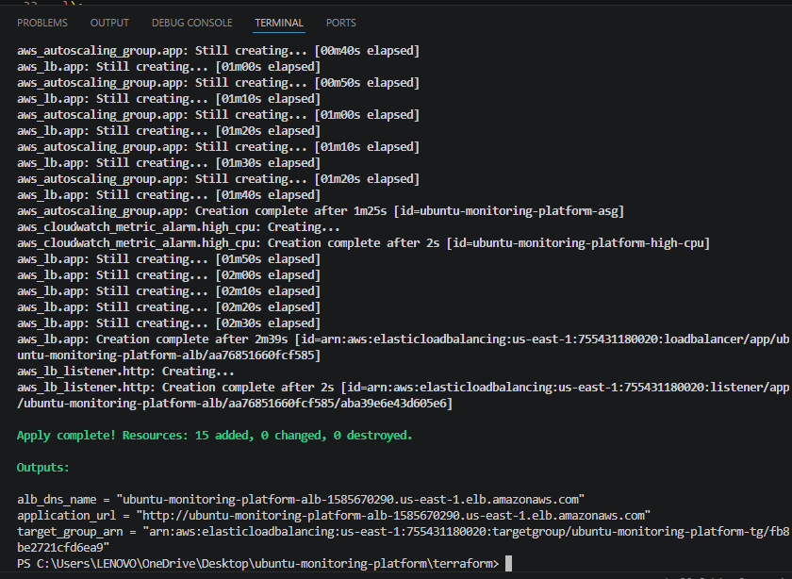The image size is (792, 579).
Task: Click 'aws_autoscaling_group.app: Still creating... [01m20s elapsed]' line
Action: (218, 179)
